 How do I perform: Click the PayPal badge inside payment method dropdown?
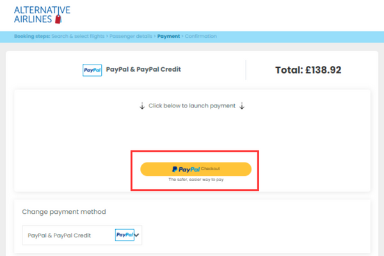[x=125, y=235]
